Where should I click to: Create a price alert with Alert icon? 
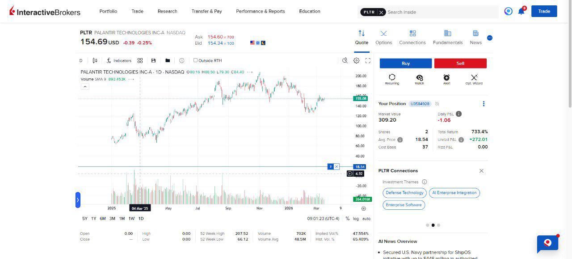[x=446, y=78]
